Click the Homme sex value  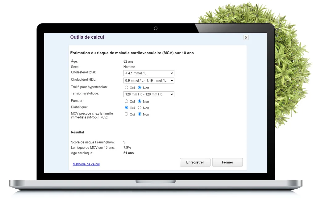[x=129, y=67]
